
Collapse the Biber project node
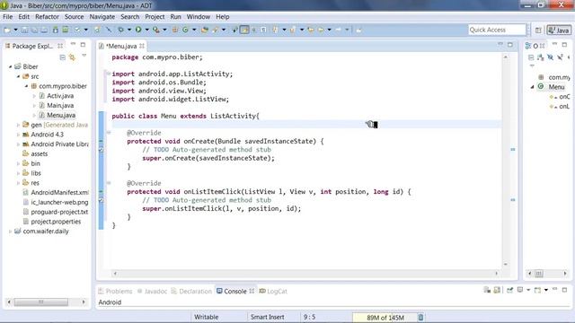pos(10,66)
